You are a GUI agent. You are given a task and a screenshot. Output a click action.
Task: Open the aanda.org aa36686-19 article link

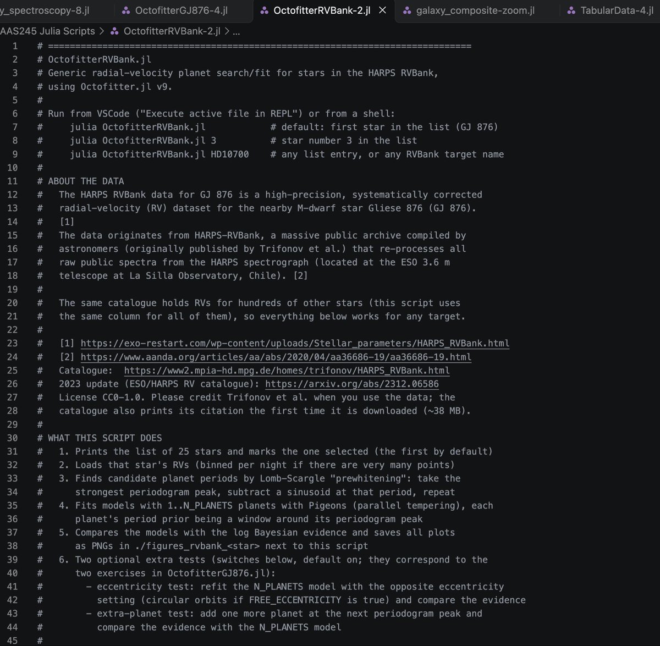click(x=276, y=357)
